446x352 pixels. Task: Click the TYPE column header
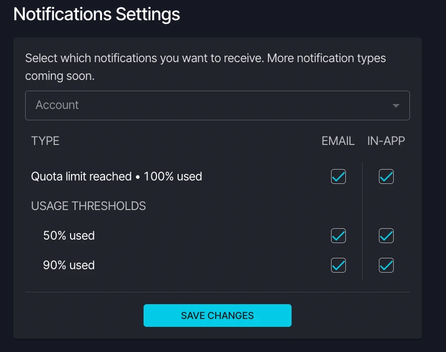pos(45,141)
